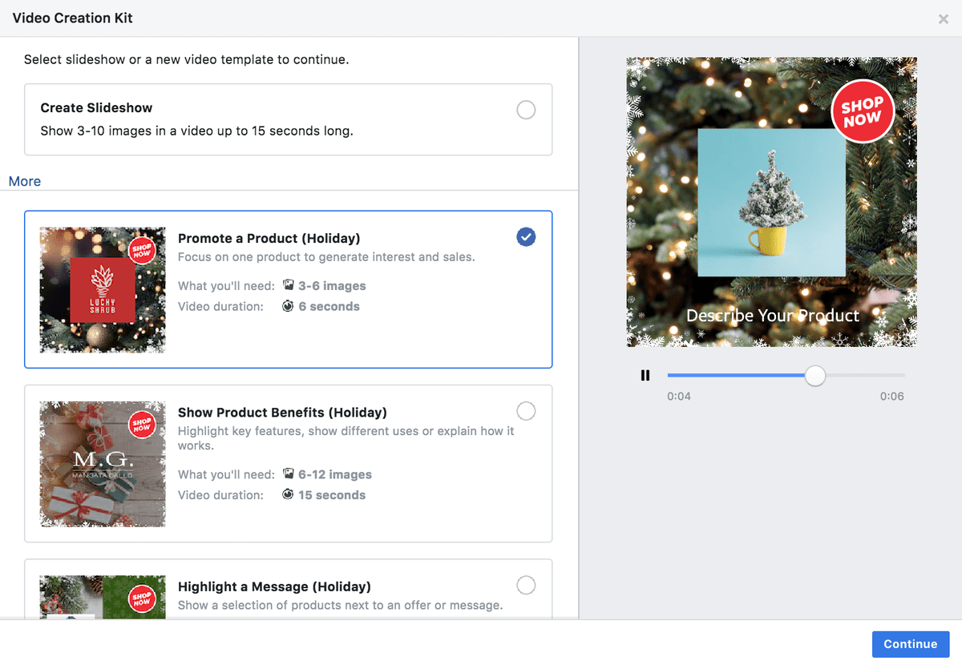The height and width of the screenshot is (669, 962).
Task: Click the 6-12 images requirement text
Action: [x=335, y=475]
